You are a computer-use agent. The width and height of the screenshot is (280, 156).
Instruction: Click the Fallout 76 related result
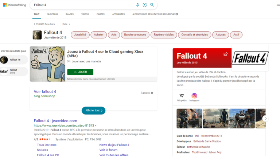tap(14, 59)
